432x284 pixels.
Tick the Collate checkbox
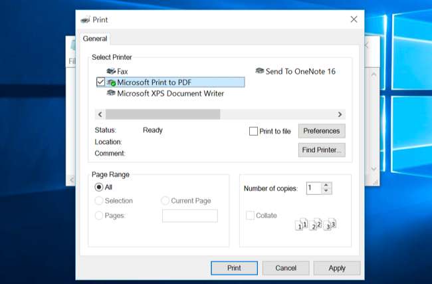(250, 215)
